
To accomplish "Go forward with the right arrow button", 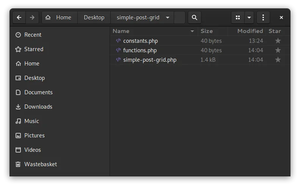I will 32,17.
